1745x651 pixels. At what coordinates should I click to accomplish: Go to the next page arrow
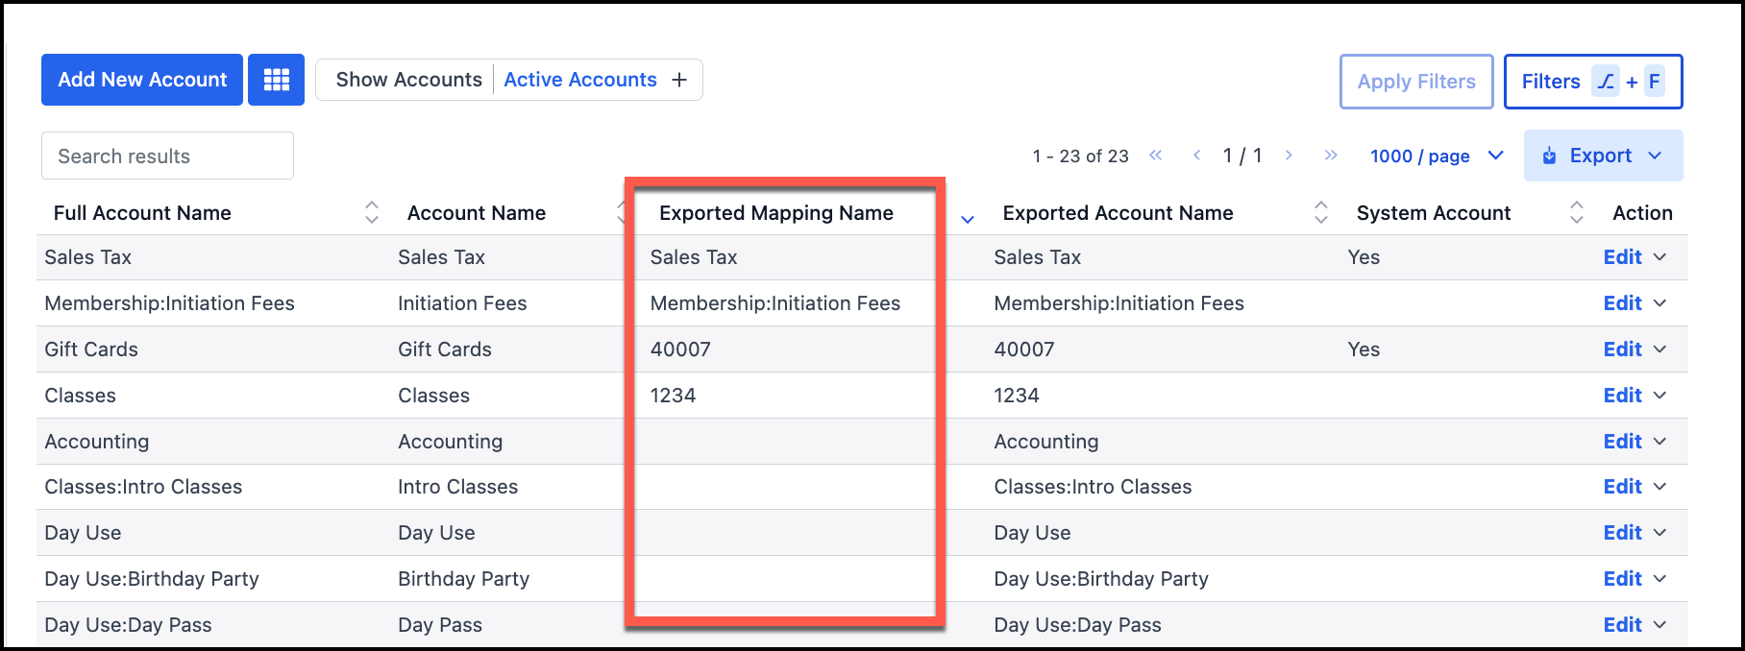pyautogui.click(x=1289, y=156)
